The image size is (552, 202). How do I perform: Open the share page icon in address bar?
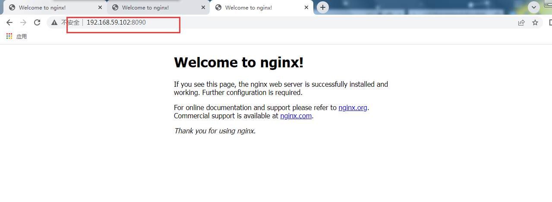[x=521, y=22]
